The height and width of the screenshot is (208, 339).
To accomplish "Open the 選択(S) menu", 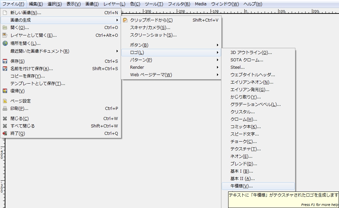I will point(54,4).
